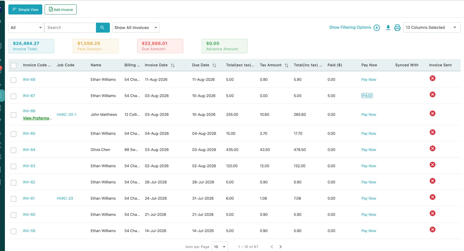Sort by Tax Amount arrows

coord(286,65)
